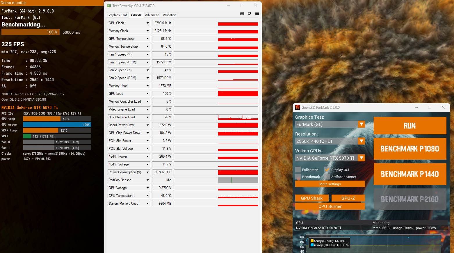
Task: Open the Fan 1 Speed (RPM) dropdown
Action: coord(147,62)
